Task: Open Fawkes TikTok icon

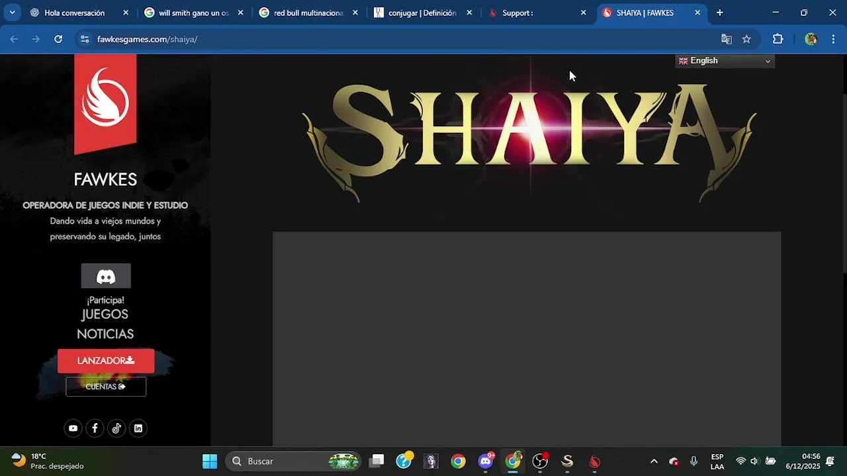Action: point(116,428)
